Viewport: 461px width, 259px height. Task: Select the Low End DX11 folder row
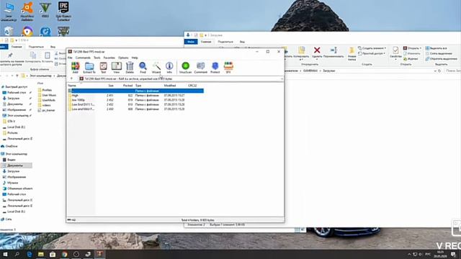(x=135, y=104)
